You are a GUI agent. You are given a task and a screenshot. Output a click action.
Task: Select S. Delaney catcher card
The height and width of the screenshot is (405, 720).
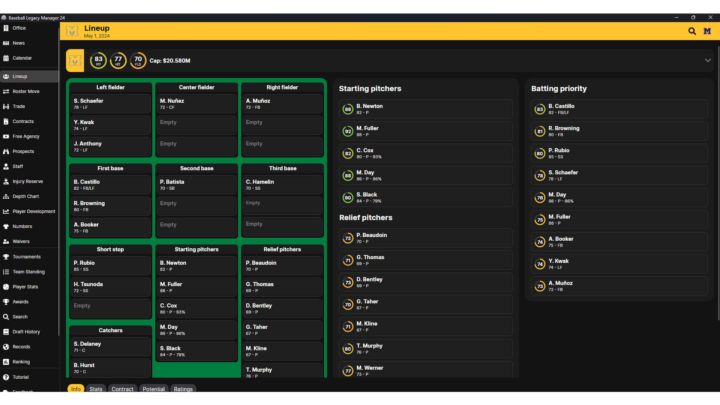point(111,347)
